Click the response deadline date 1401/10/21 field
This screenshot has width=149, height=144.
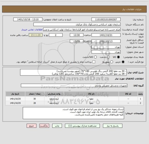point(106,35)
